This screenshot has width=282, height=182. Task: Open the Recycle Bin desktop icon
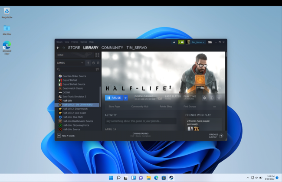7,13
